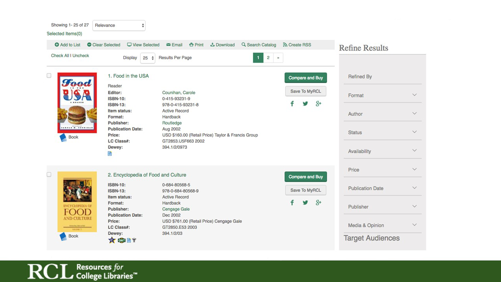This screenshot has height=282, width=501.
Task: Click Facebook share icon for Food in the USA
Action: click(292, 104)
